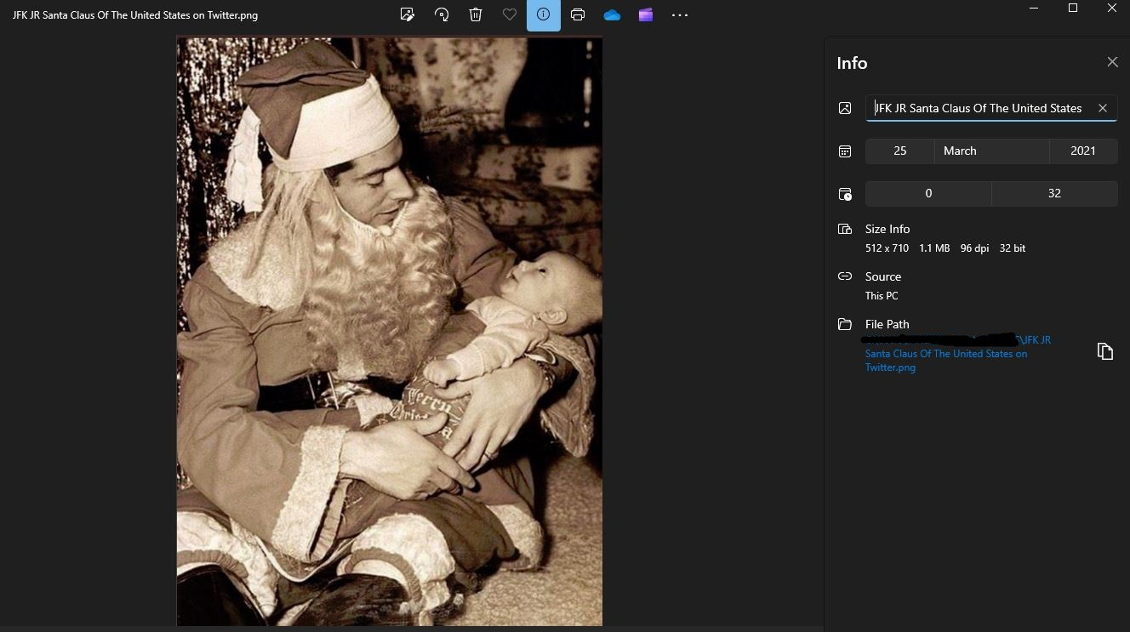Image resolution: width=1130 pixels, height=632 pixels.
Task: Select the minutes field showing 32
Action: pos(1054,193)
